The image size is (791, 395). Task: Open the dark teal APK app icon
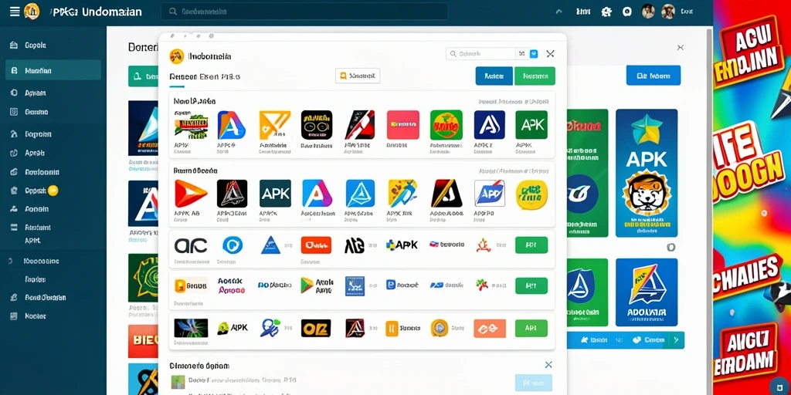click(x=276, y=194)
